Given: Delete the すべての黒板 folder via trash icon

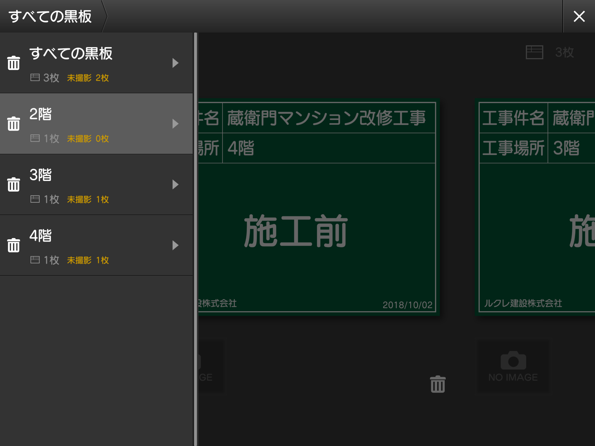Looking at the screenshot, I should point(13,62).
